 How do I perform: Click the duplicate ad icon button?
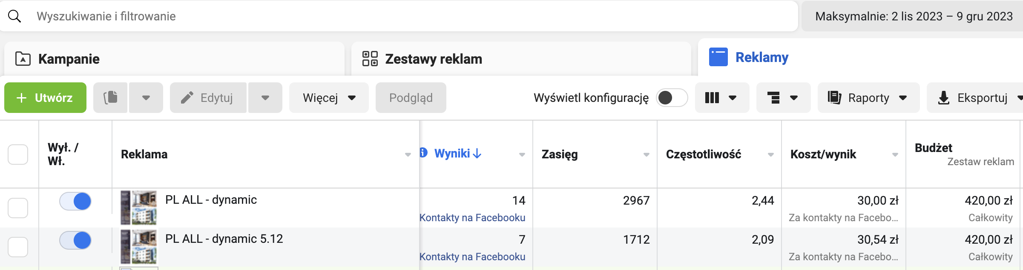click(x=111, y=98)
